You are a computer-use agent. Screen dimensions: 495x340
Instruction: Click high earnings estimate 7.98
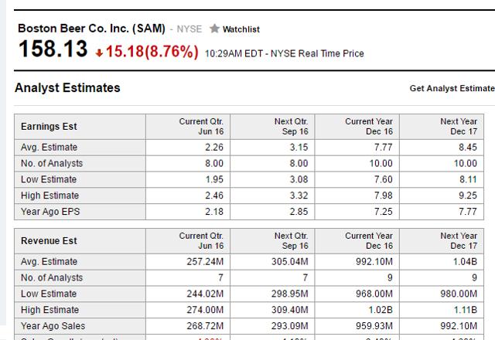[x=384, y=195]
